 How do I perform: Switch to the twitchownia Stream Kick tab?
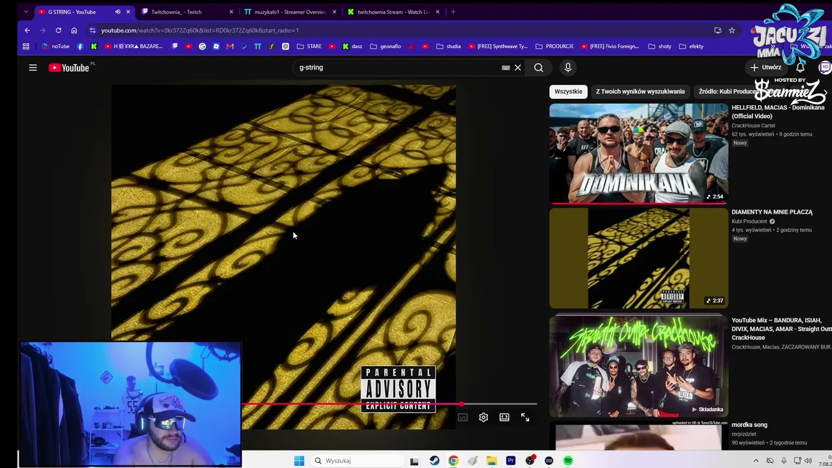(x=394, y=12)
